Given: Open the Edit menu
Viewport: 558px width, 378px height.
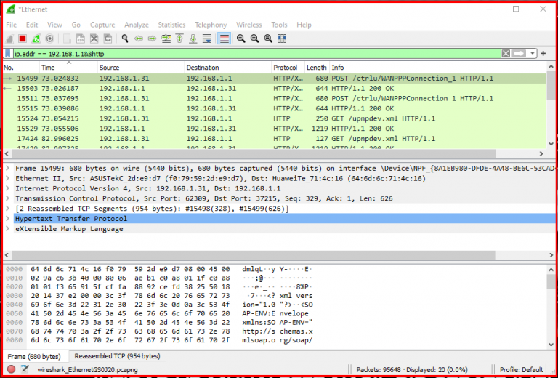Looking at the screenshot, I should click(x=32, y=25).
